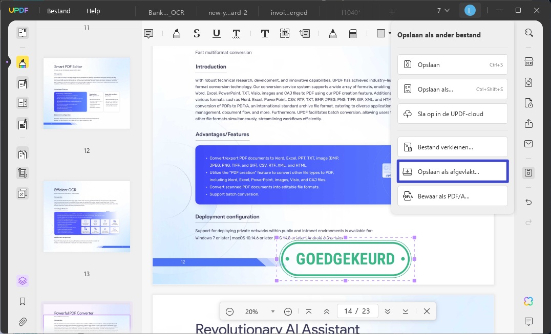Select the Powerful PDF Converter thumbnail
Screen dimensions: 551x334
coord(87,318)
